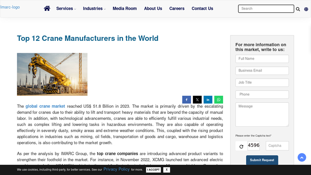Click the scroll-to-top arrow button
311x175 pixels.
pyautogui.click(x=302, y=157)
